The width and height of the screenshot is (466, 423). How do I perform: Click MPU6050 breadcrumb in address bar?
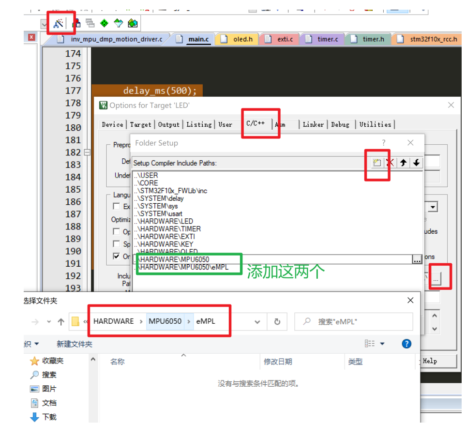pyautogui.click(x=165, y=321)
